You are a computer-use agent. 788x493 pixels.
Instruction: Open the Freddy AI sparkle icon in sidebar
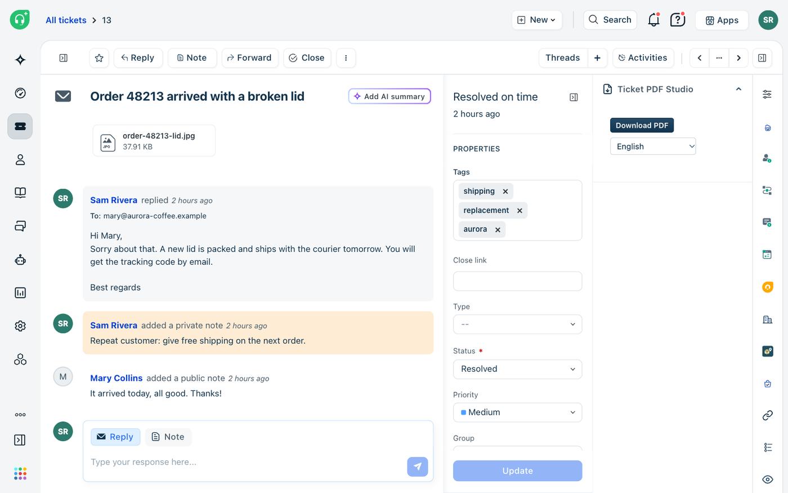click(x=20, y=60)
